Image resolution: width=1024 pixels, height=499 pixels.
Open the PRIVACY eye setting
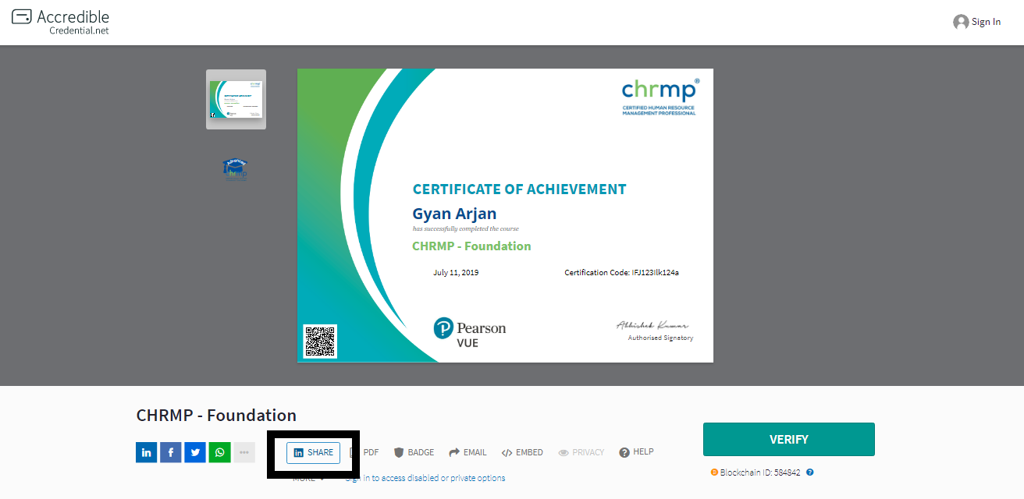581,452
